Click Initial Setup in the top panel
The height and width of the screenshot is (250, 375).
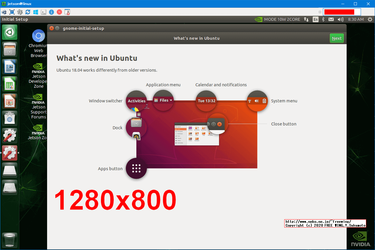tap(15, 19)
